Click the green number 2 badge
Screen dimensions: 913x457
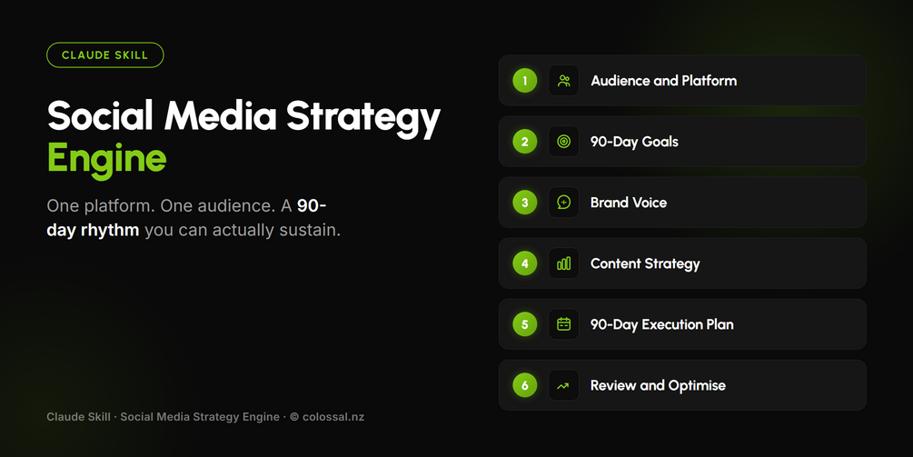524,142
